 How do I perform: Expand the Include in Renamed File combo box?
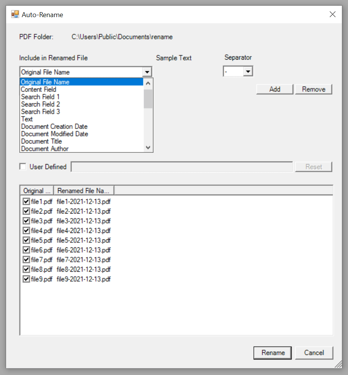click(x=148, y=71)
